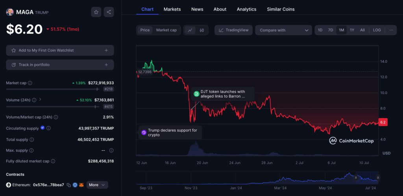Click the verified badge by Circulating supply
Screen dimensions: 403x196
43,128
